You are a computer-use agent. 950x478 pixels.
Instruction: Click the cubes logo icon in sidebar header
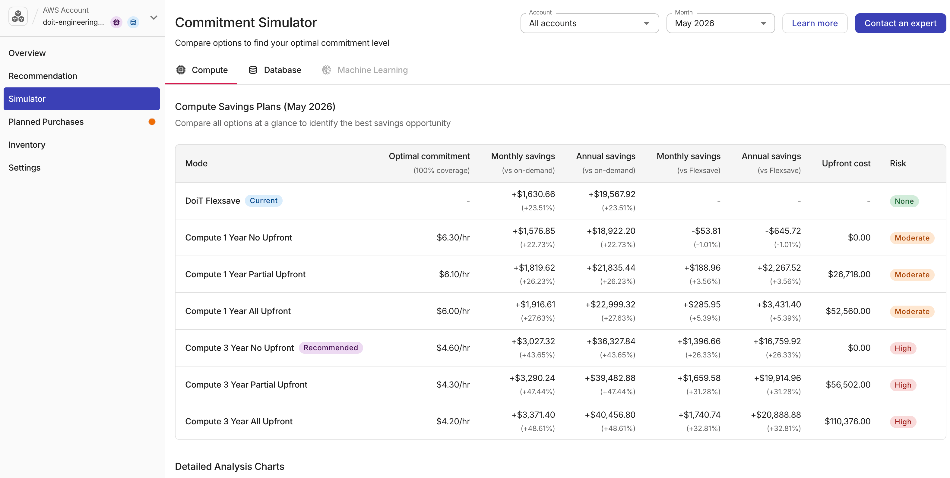tap(18, 17)
